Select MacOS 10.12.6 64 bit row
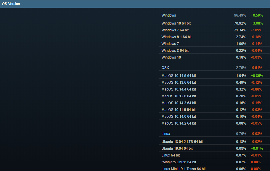Viewport: 270px width, 171px height. (x=215, y=96)
